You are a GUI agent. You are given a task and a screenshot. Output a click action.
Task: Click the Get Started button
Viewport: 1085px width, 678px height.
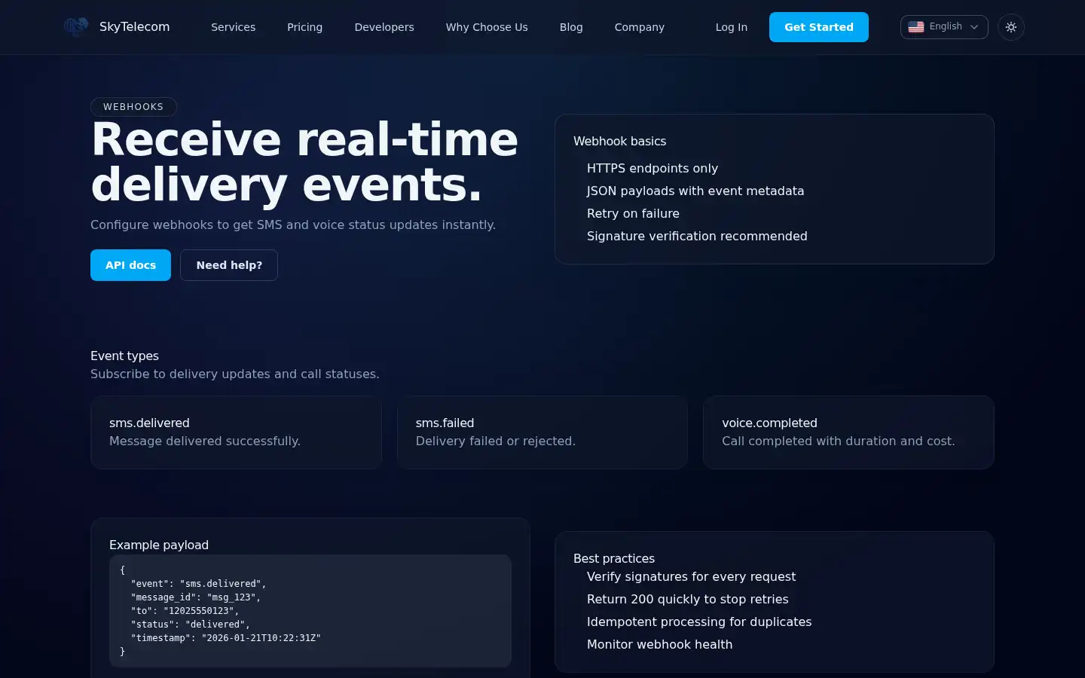tap(819, 27)
